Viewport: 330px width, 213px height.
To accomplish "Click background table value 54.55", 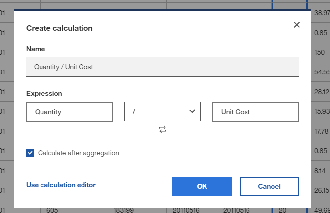I will pyautogui.click(x=322, y=72).
